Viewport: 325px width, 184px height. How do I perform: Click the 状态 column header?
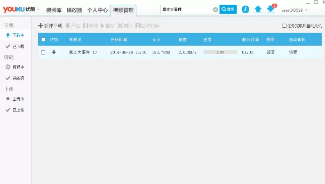[x=54, y=40]
